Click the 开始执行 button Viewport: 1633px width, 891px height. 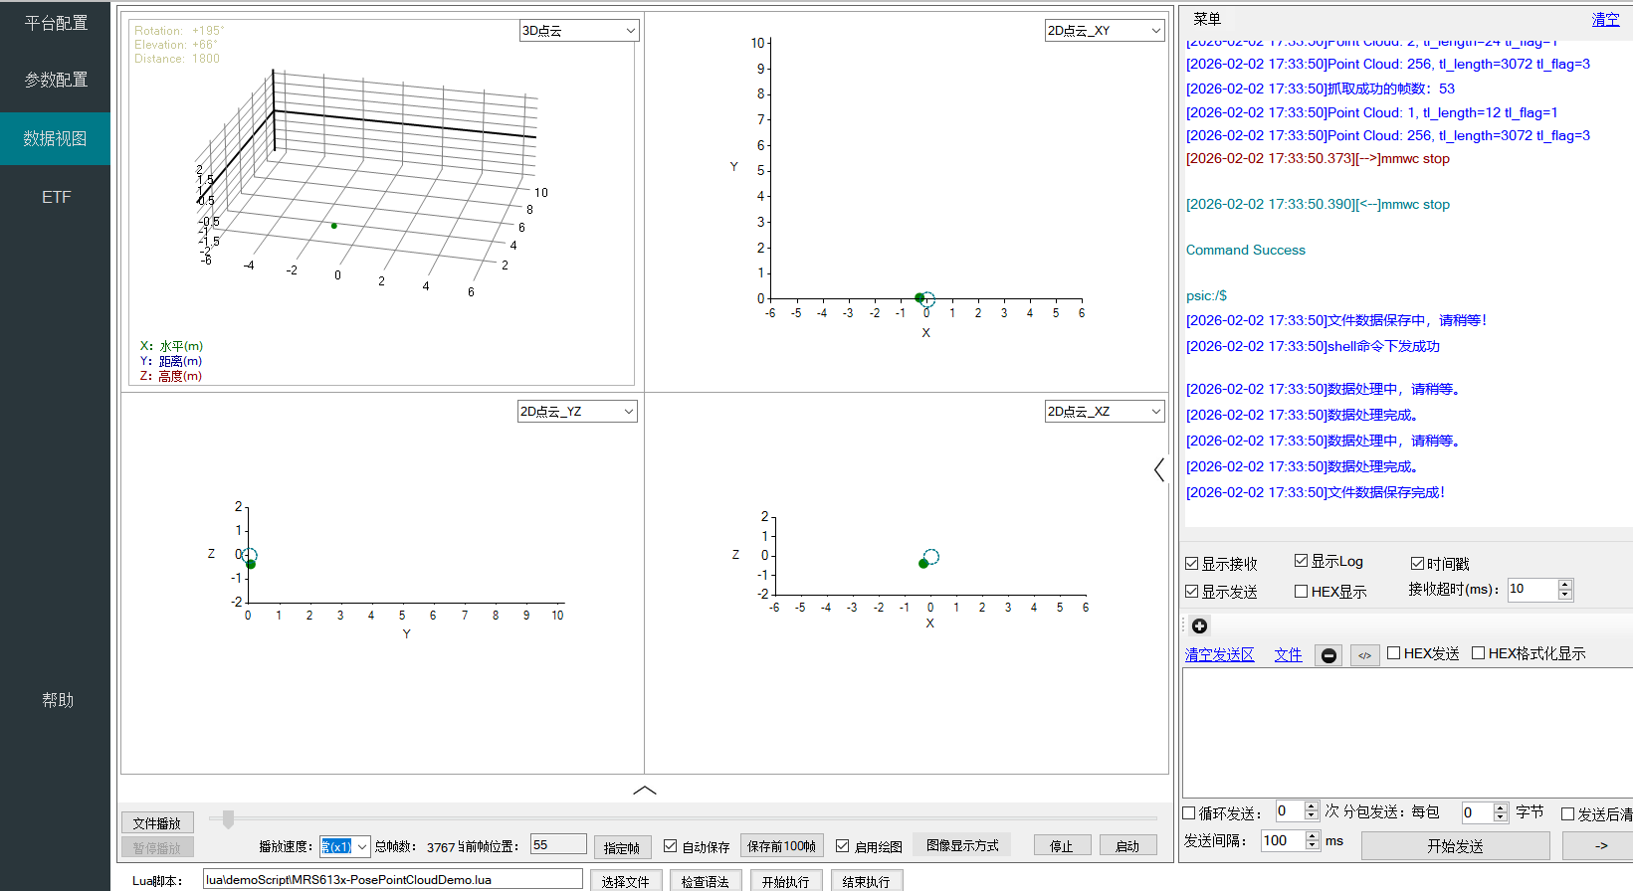(x=786, y=881)
